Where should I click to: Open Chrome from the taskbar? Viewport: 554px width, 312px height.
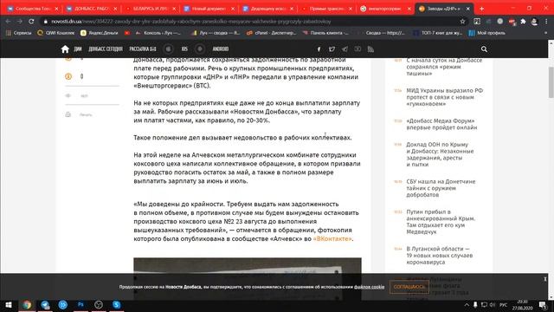tap(27, 304)
